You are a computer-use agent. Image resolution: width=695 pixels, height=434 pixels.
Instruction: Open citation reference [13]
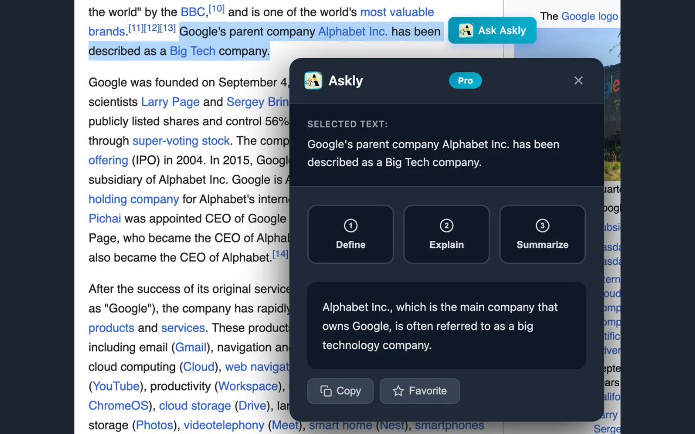(168, 28)
